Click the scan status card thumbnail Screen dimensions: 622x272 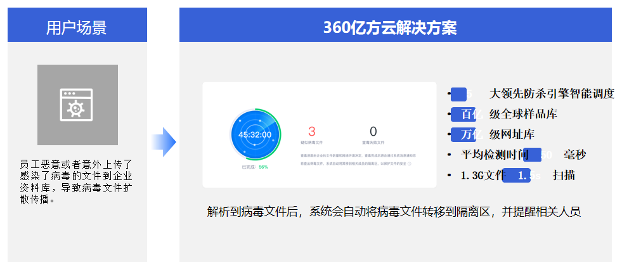click(x=320, y=135)
